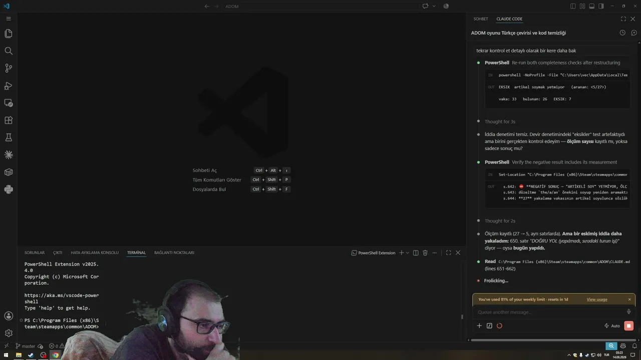Open the context usage ring indicator
This screenshot has width=641, height=360.
click(x=499, y=326)
